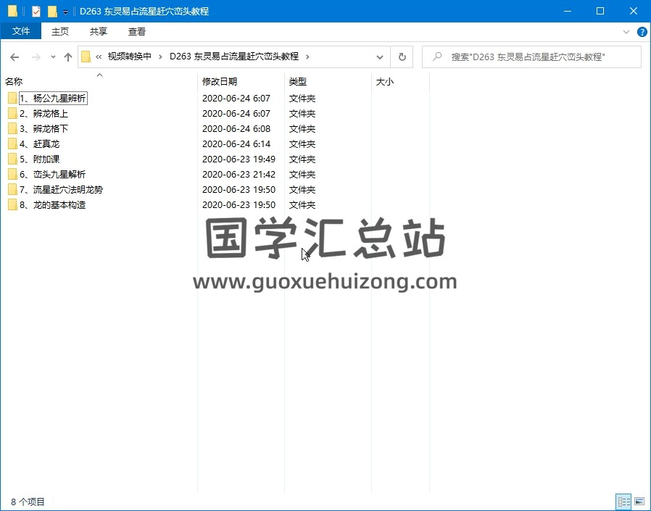Click the Properties icon in title bar
Image resolution: width=651 pixels, height=511 pixels.
coord(36,12)
